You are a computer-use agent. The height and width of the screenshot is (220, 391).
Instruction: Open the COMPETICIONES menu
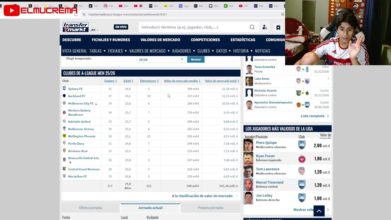205,40
